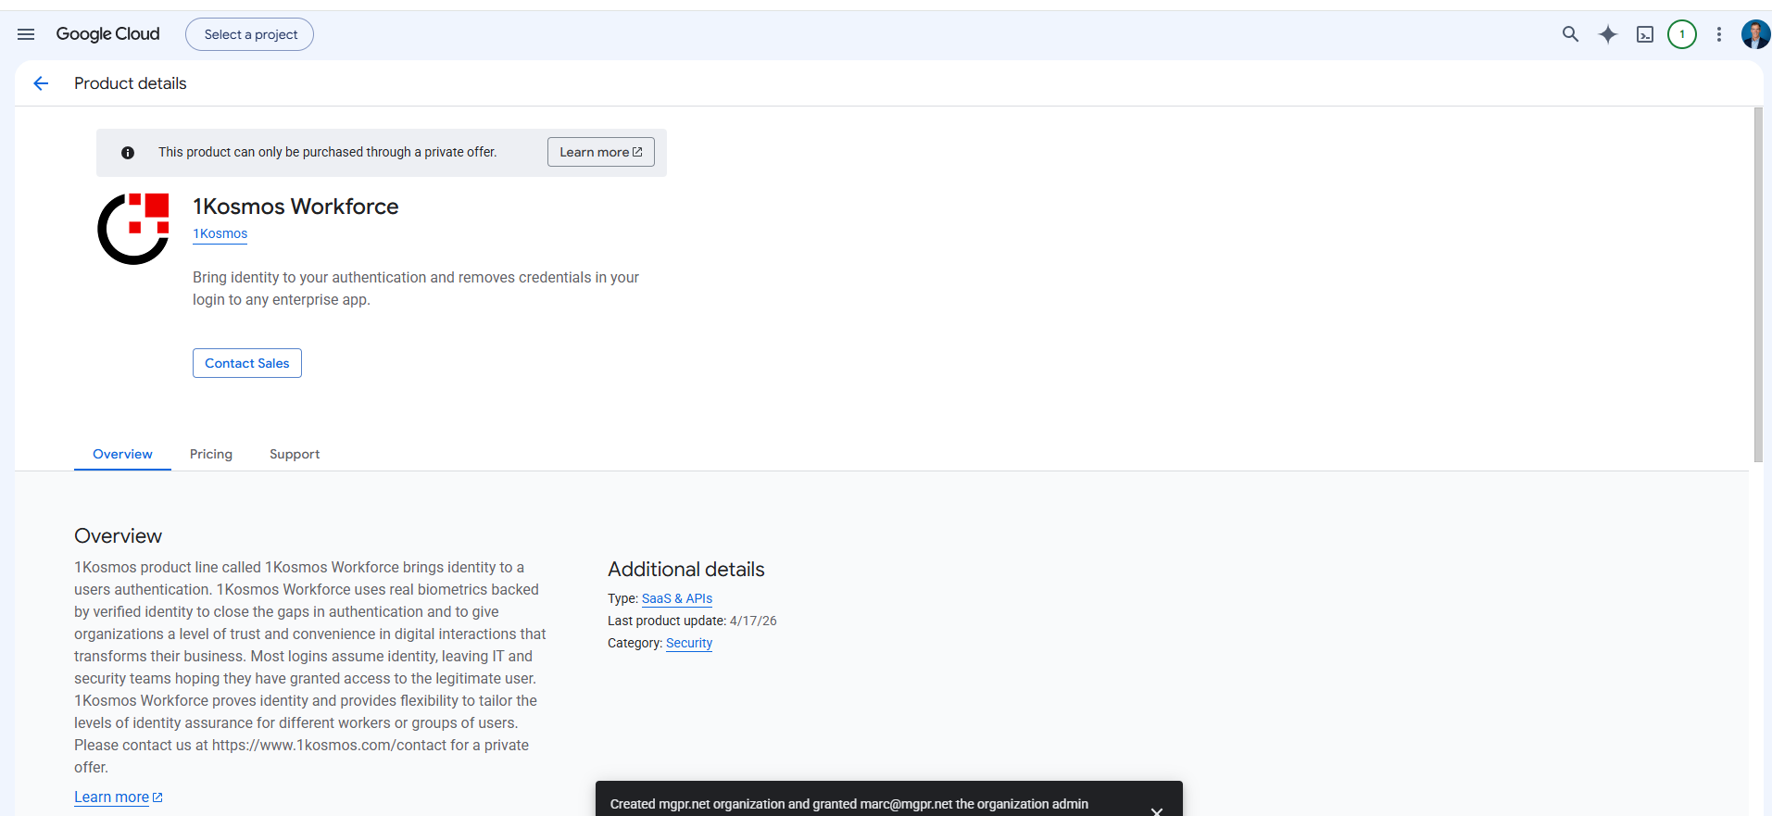This screenshot has height=816, width=1772.
Task: Switch to the Support tab
Action: 295,454
